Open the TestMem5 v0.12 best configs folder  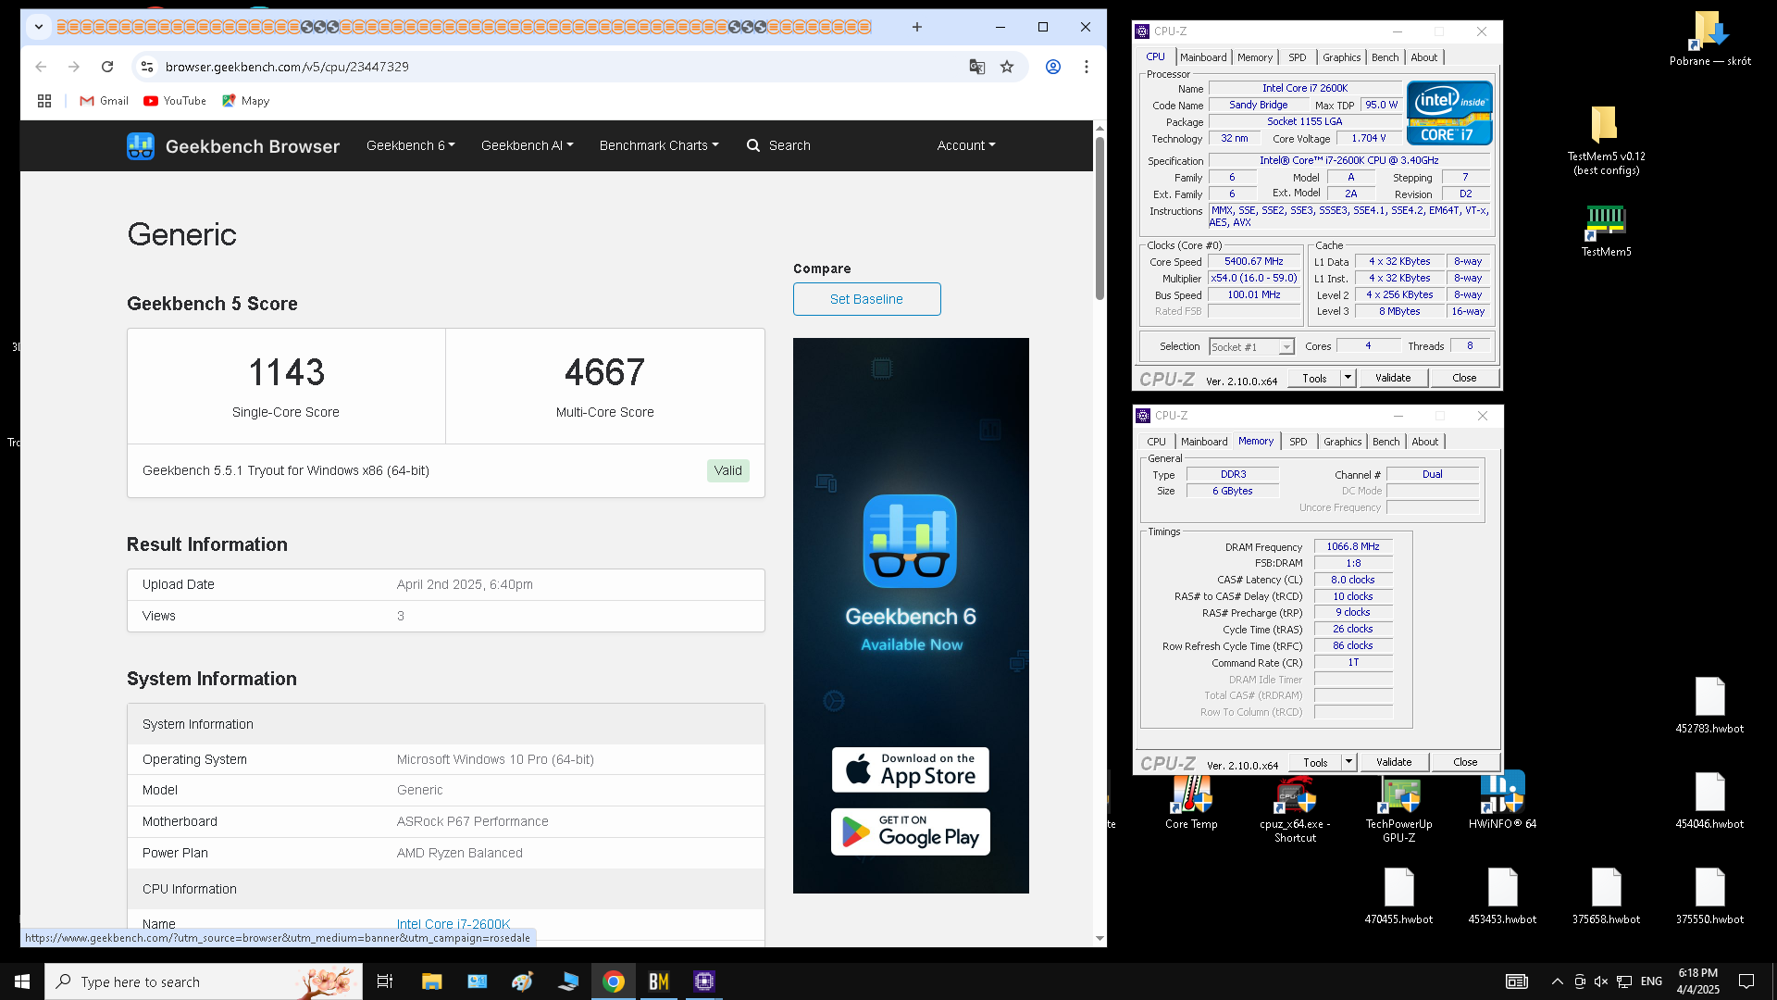tap(1606, 139)
